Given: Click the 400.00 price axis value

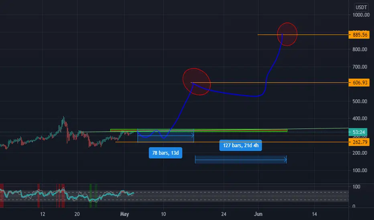Looking at the screenshot, I should point(360,118).
